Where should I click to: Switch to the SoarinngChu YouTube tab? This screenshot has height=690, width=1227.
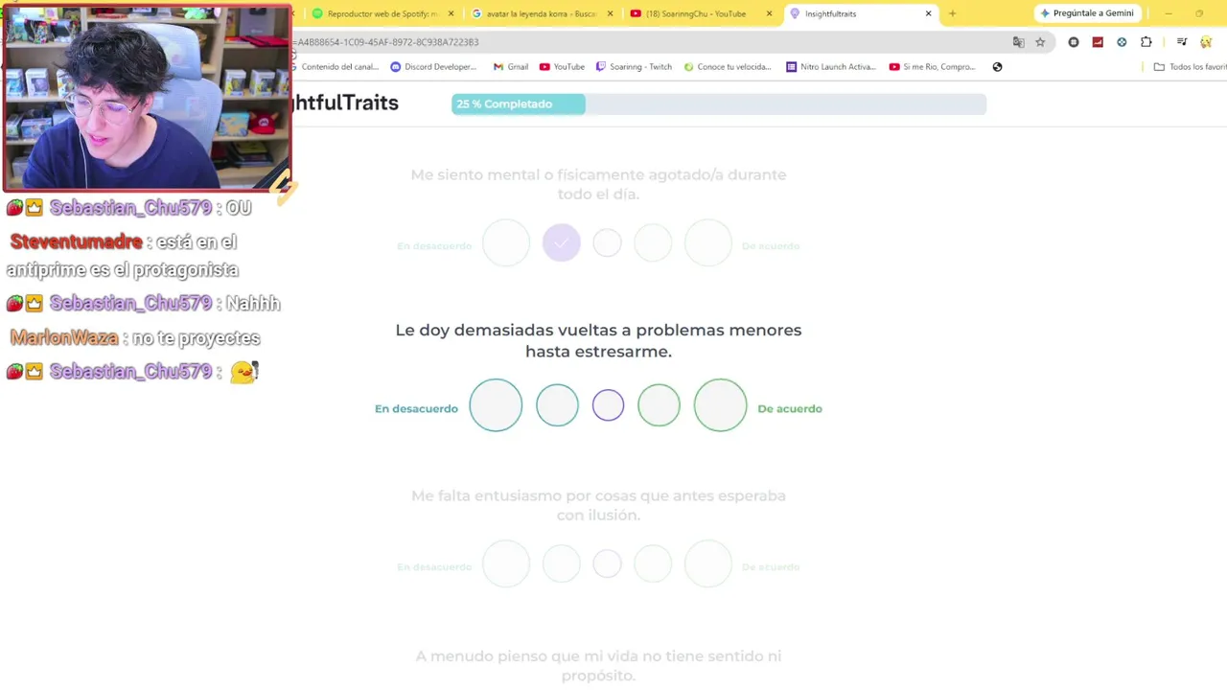700,13
